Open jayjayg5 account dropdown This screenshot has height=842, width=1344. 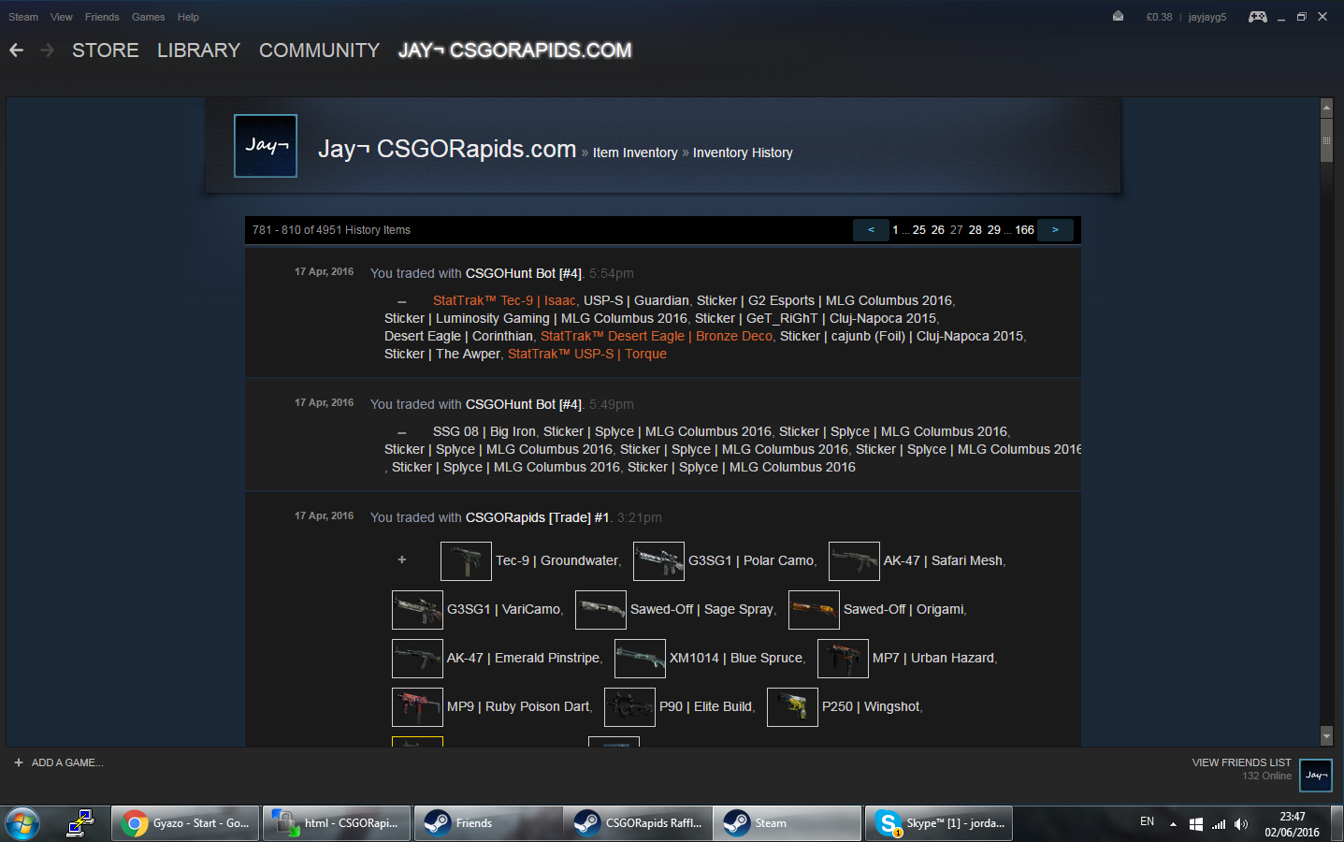(x=1207, y=17)
